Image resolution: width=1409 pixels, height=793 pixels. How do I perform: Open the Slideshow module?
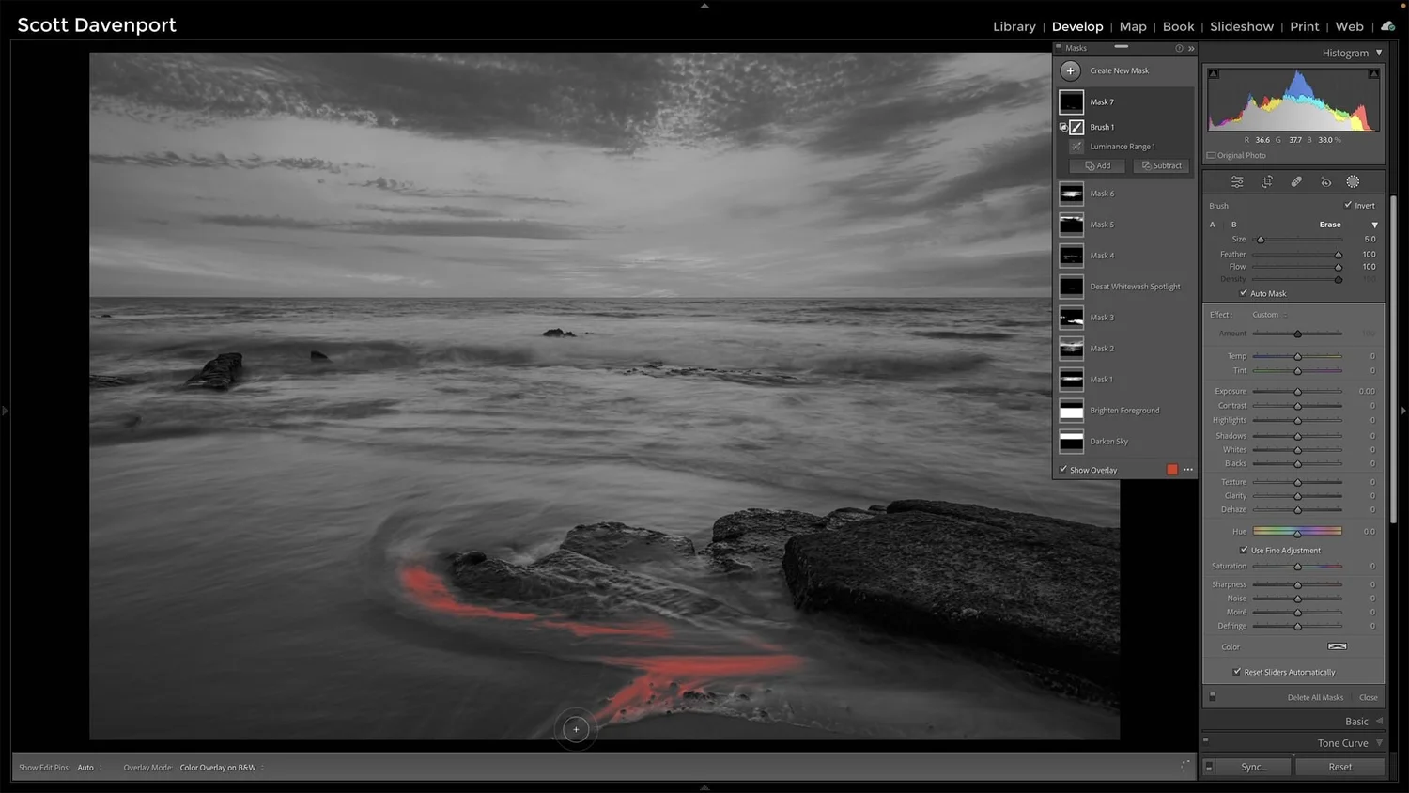coord(1242,26)
